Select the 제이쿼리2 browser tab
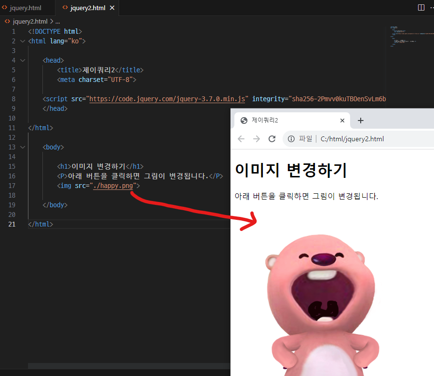The height and width of the screenshot is (376, 434). pos(292,121)
